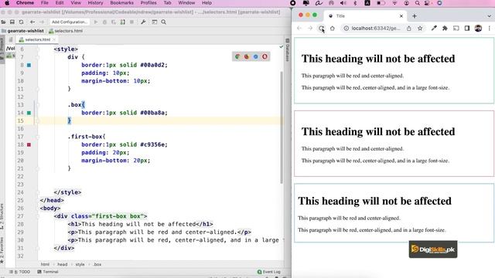Image resolution: width=495 pixels, height=278 pixels.
Task: Close the selectors.html editor tab
Action: 54,39
